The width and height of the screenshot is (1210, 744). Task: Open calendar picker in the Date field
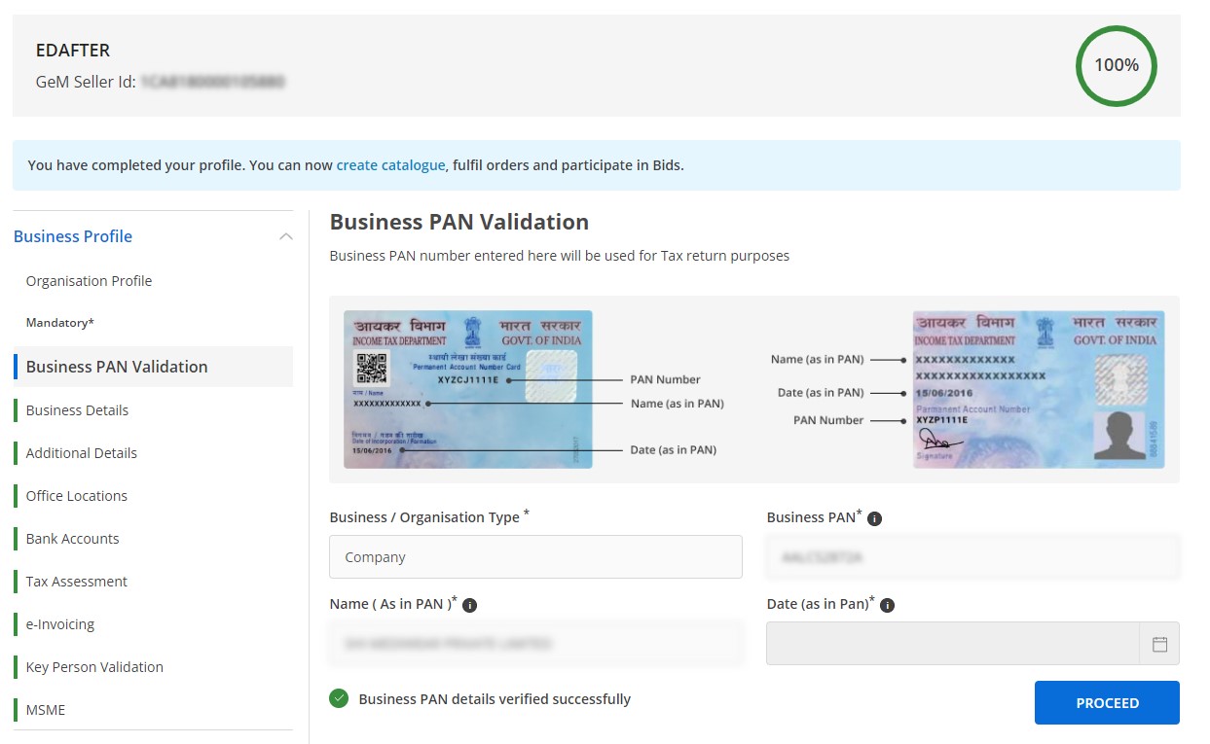(1159, 643)
